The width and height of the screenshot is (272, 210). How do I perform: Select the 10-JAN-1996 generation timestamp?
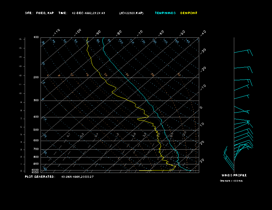coord(78,177)
